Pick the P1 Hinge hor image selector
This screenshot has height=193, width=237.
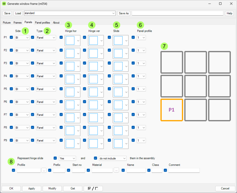(x=72, y=41)
